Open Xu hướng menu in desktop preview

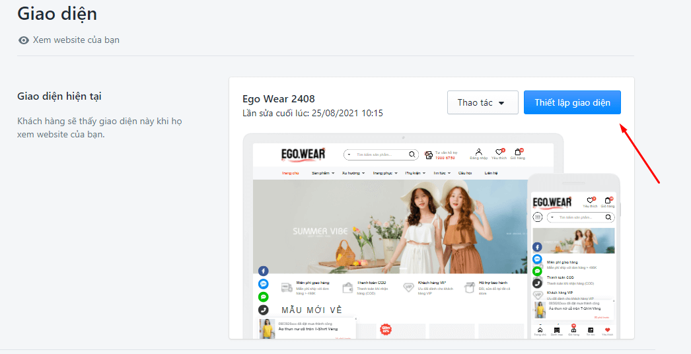coord(353,173)
